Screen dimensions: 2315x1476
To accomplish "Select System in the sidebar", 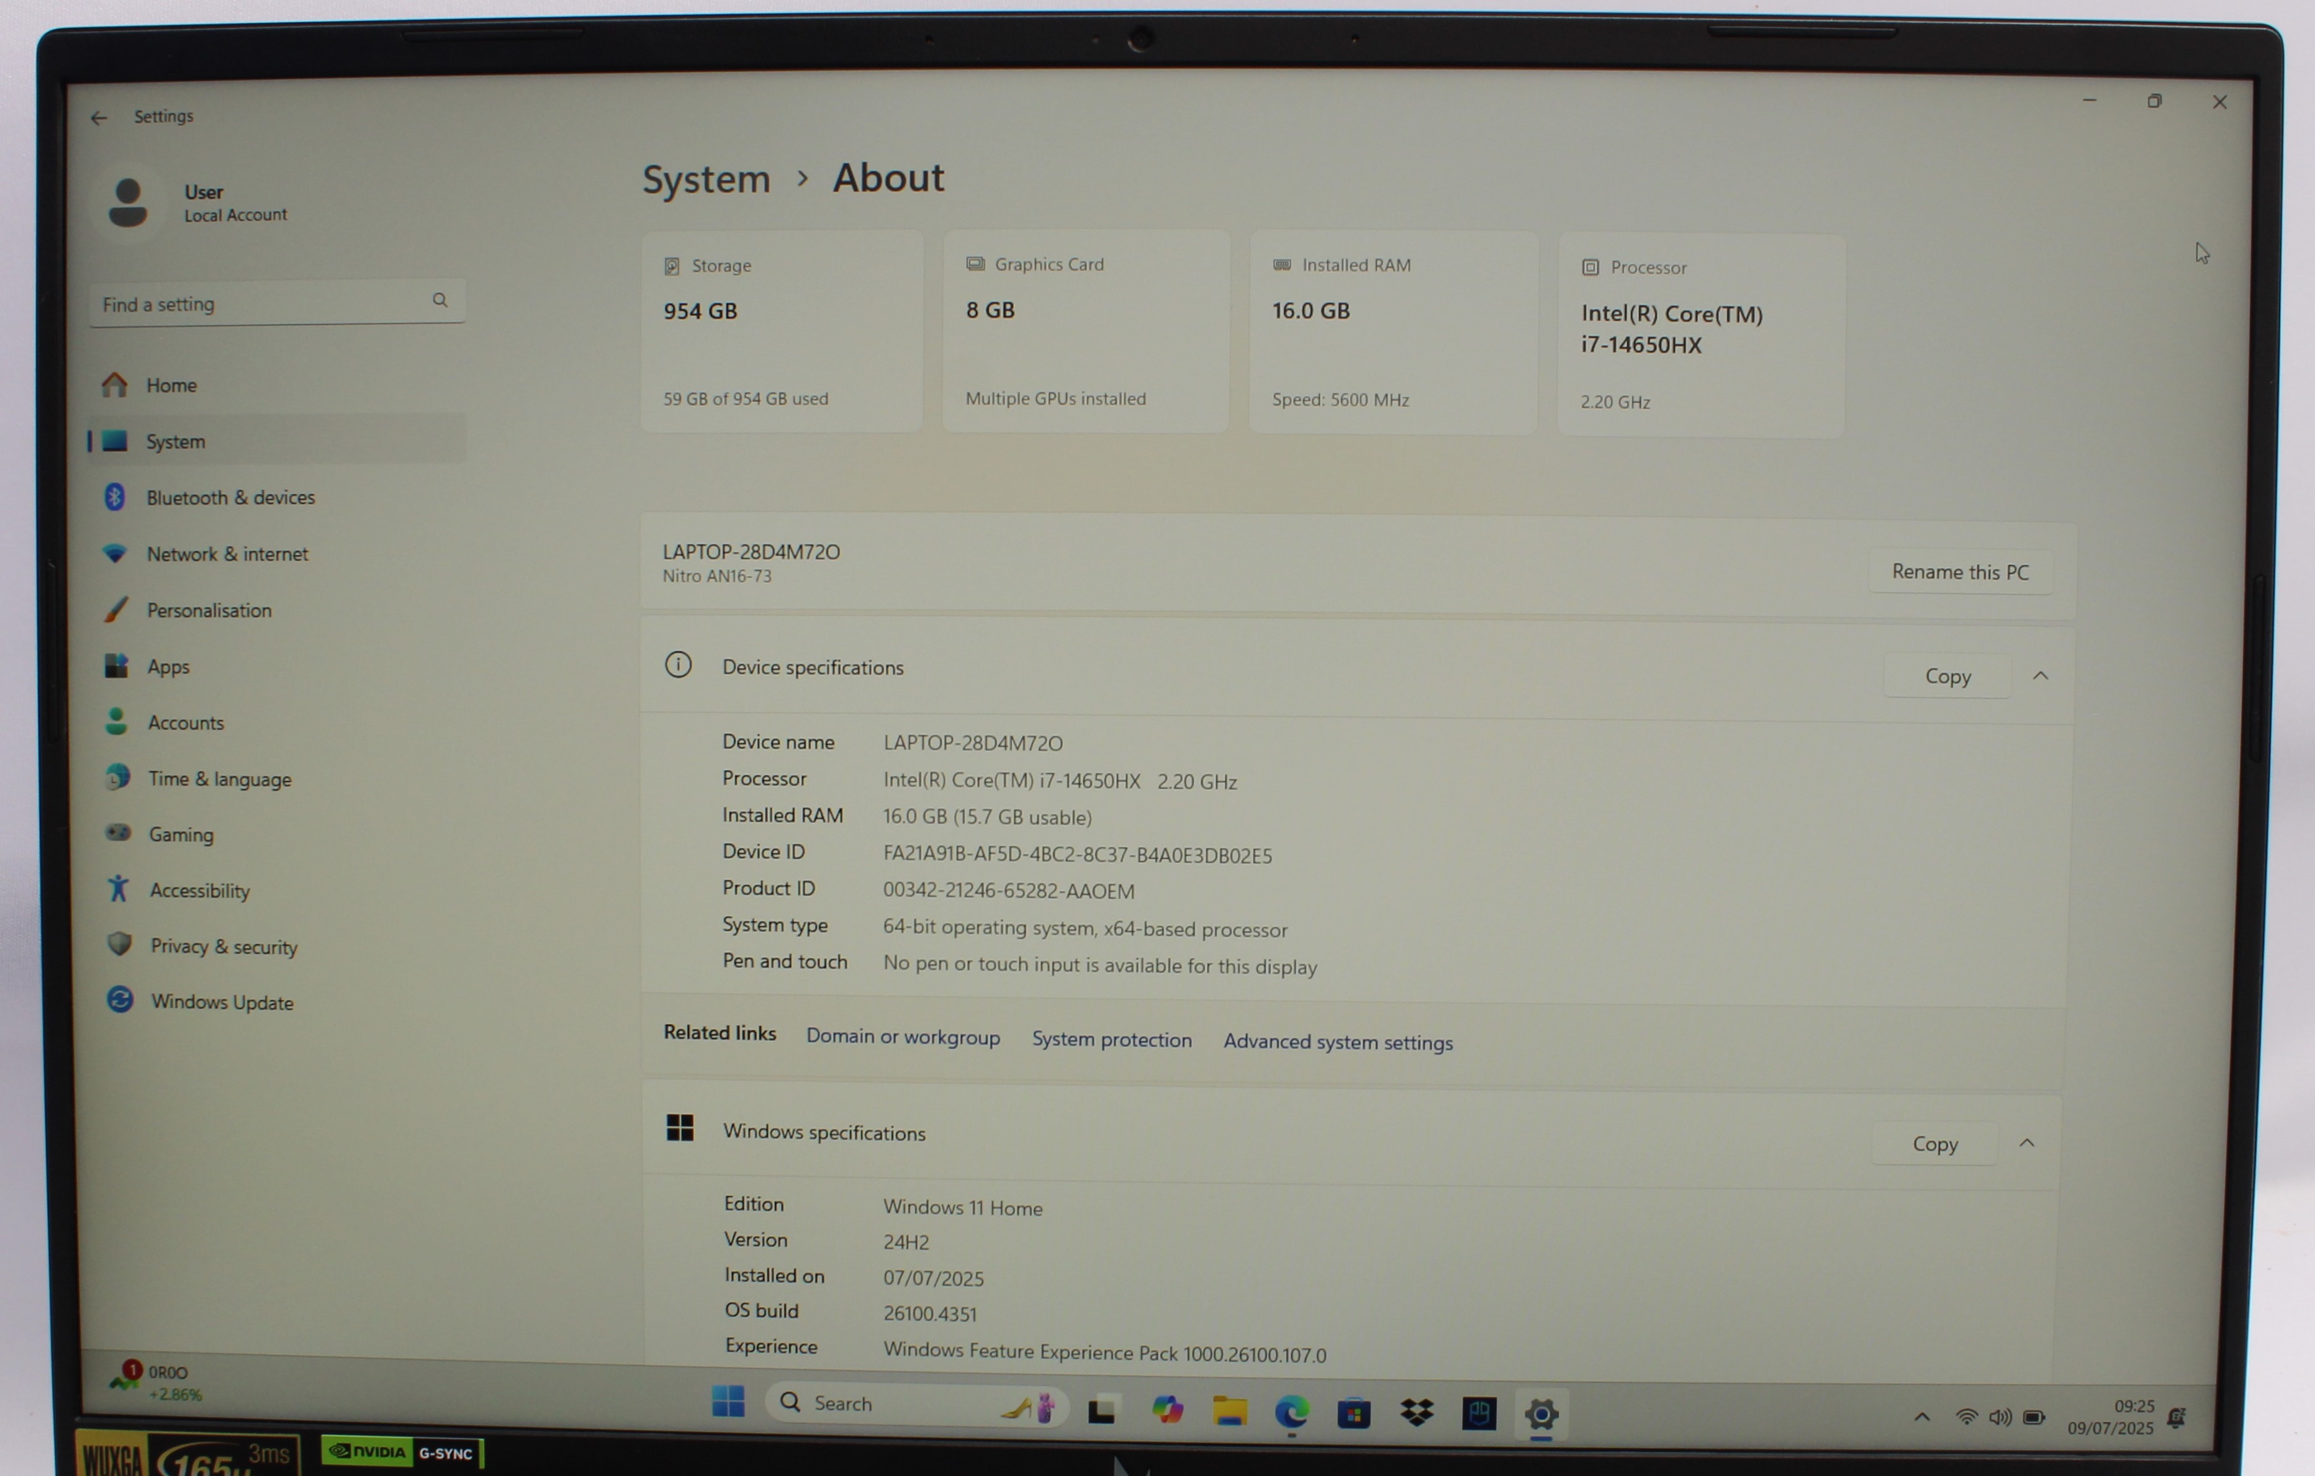I will pyautogui.click(x=277, y=441).
